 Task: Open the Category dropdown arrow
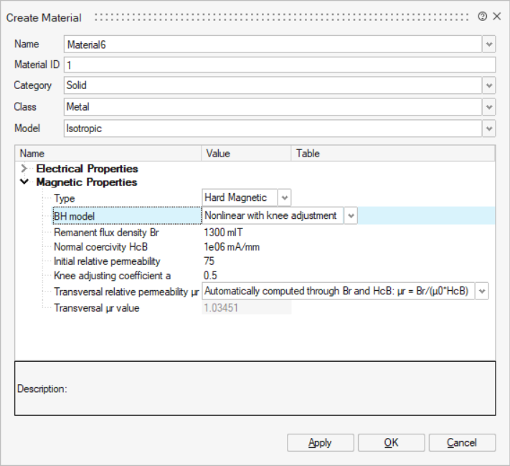[x=488, y=86]
